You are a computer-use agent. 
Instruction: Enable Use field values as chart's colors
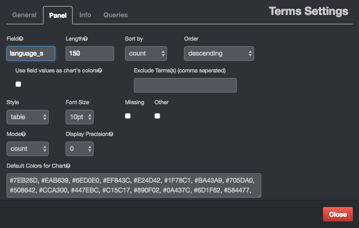(18, 84)
